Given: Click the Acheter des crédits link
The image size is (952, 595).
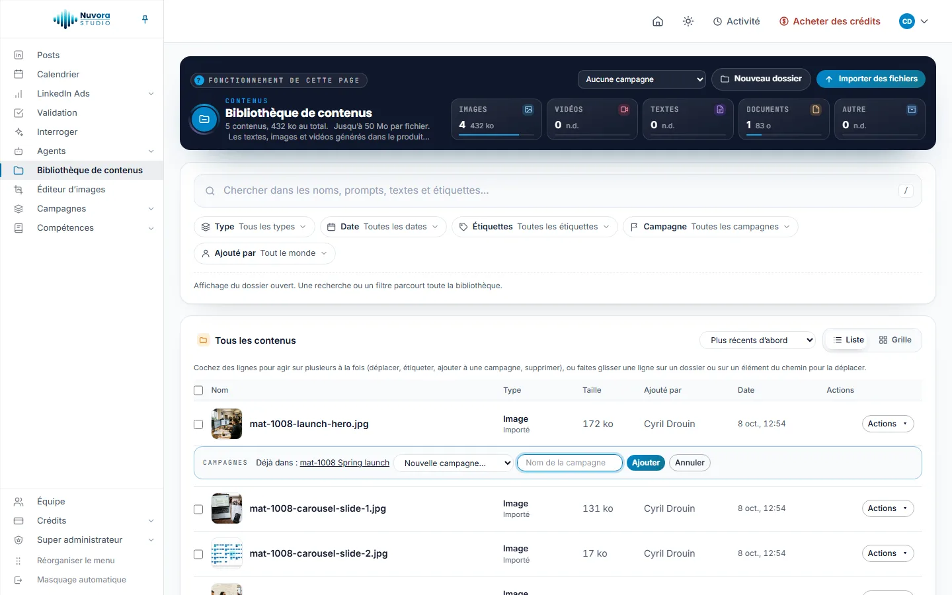Looking at the screenshot, I should [830, 21].
